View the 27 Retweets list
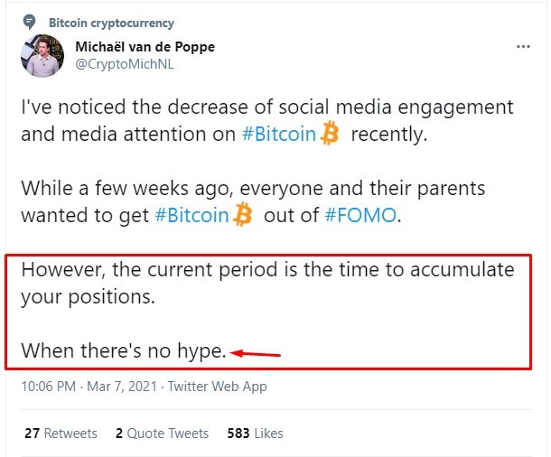Viewport: 551px width, 457px height. tap(61, 434)
